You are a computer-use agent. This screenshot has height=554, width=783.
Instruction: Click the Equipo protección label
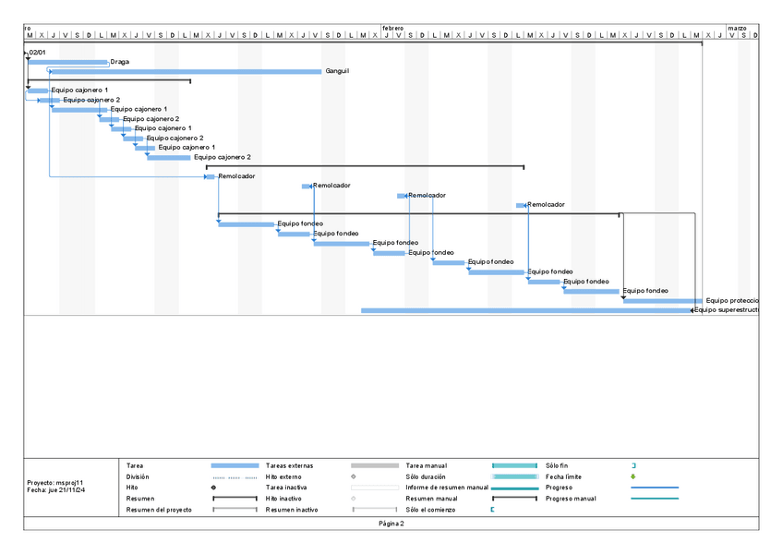pos(732,300)
